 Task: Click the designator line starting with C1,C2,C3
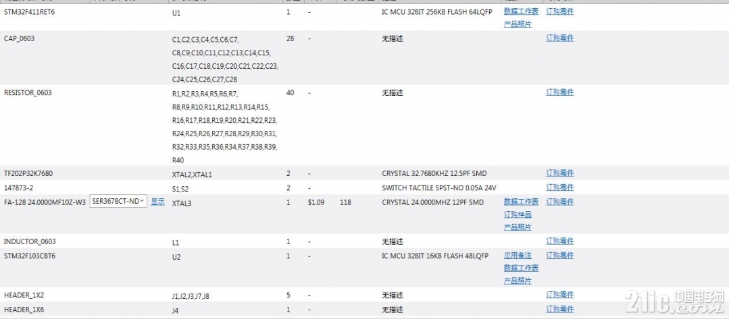[x=205, y=40]
